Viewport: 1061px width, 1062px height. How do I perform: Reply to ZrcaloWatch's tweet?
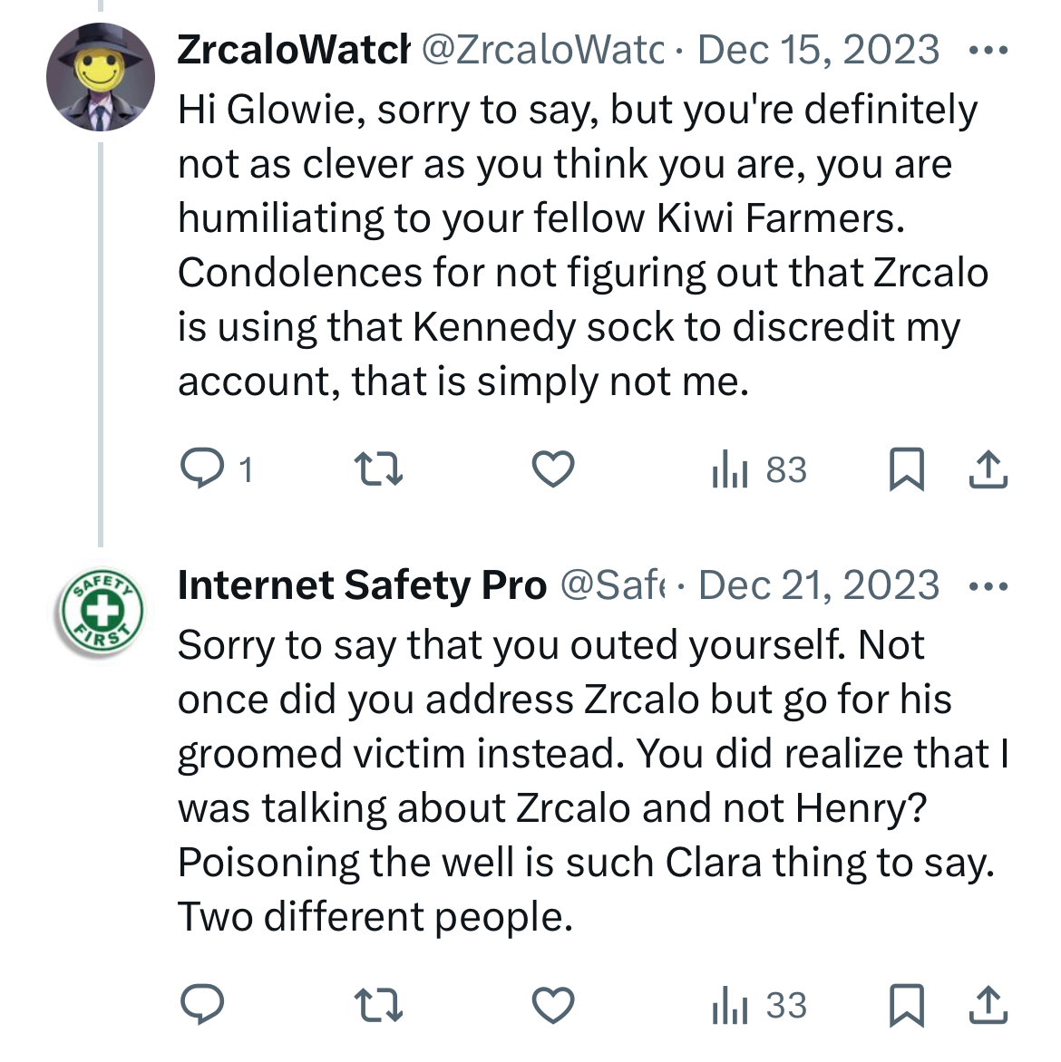pos(203,469)
